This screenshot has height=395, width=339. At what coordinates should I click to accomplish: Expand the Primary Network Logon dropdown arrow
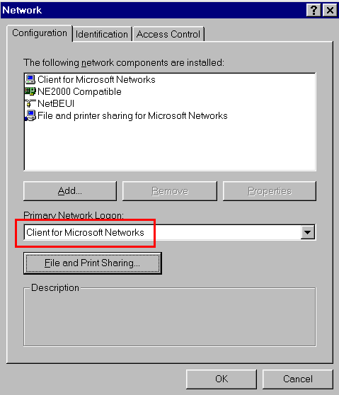point(308,232)
